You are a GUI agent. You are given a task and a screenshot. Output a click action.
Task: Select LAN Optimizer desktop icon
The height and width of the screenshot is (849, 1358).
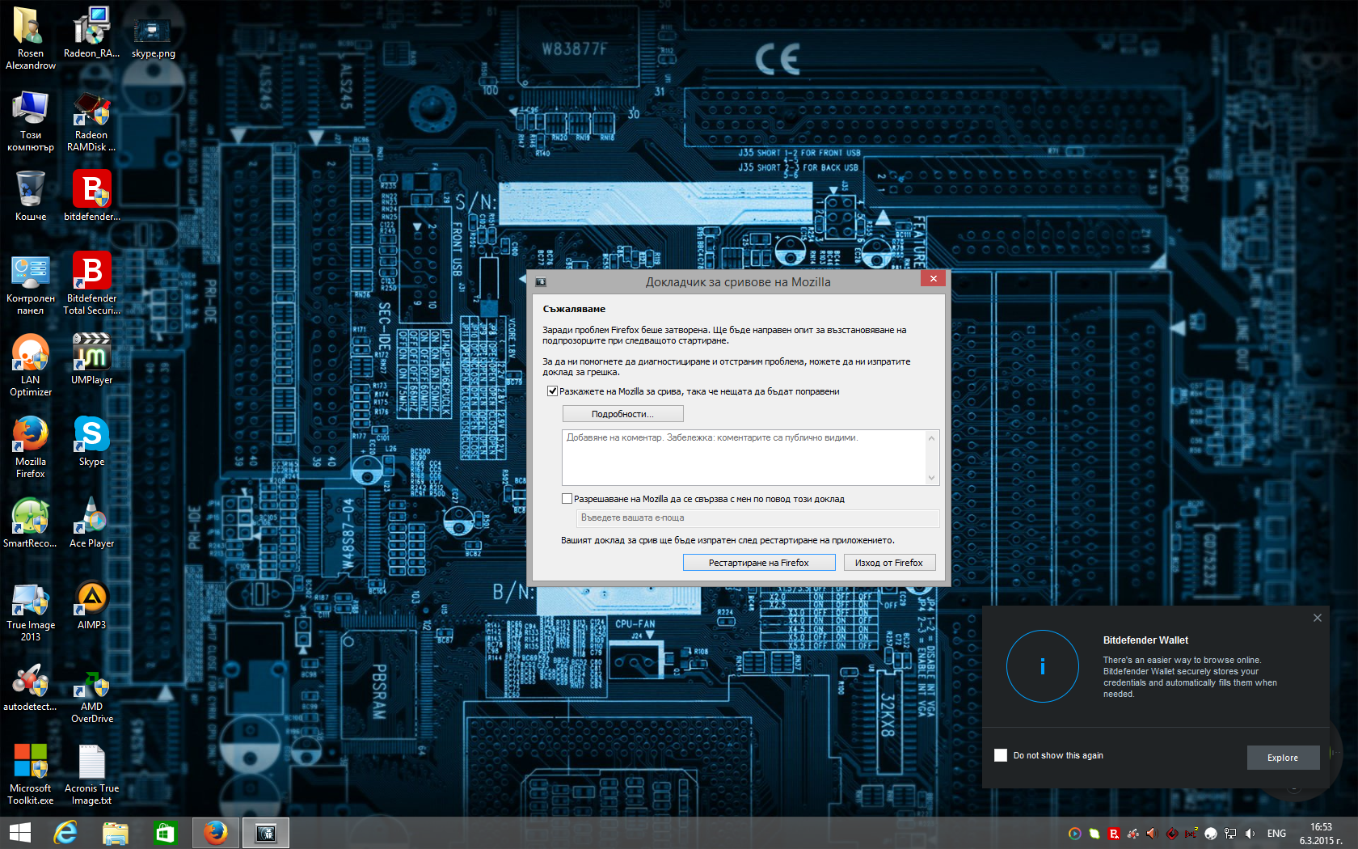click(31, 365)
